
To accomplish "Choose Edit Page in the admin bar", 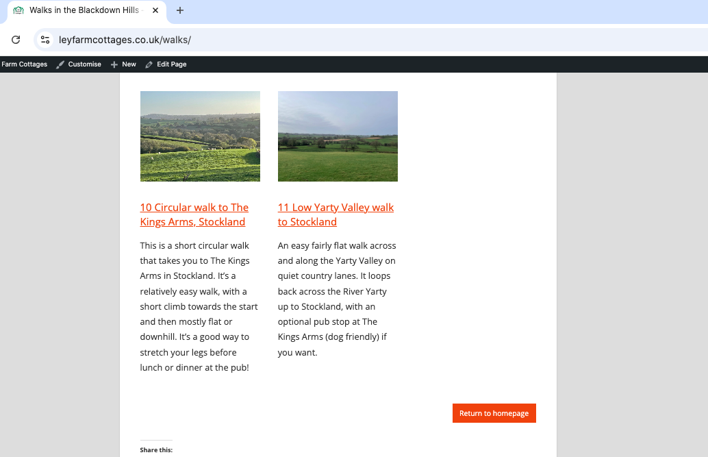I will tap(171, 64).
